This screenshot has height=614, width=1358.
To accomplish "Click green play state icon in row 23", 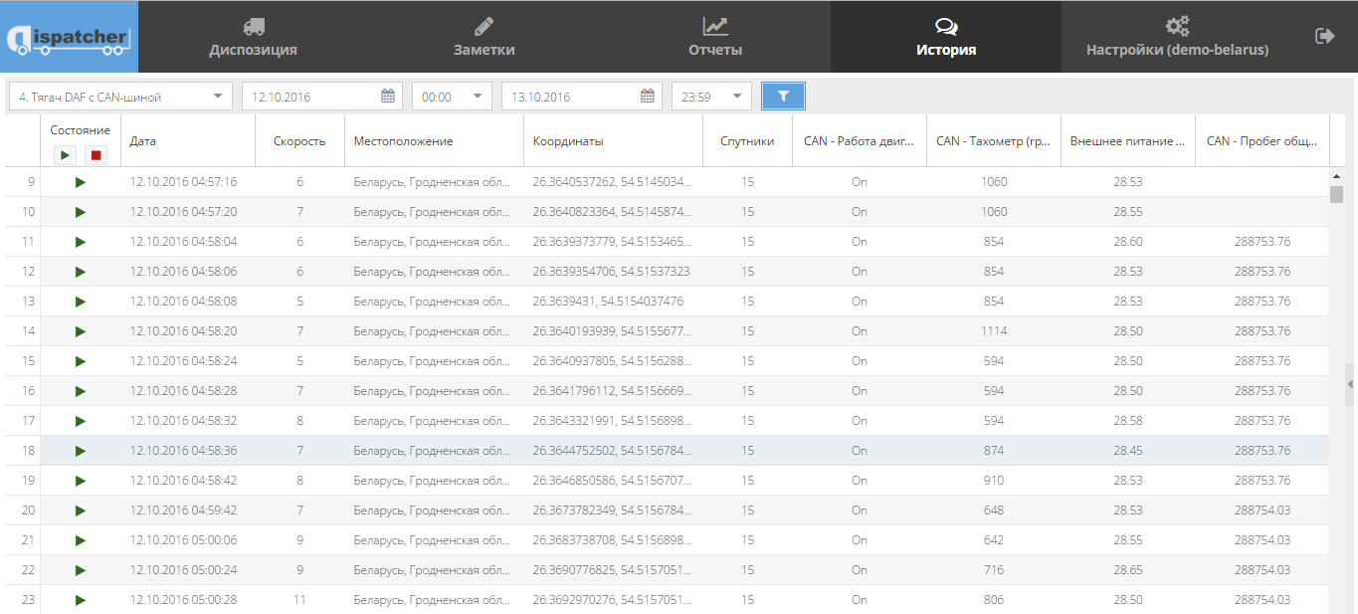I will (81, 600).
